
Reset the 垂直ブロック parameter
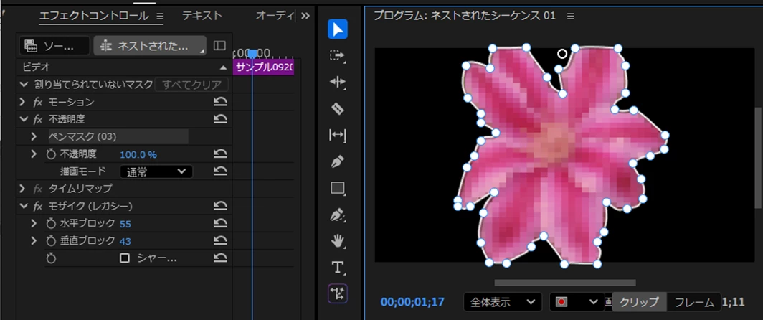pos(220,240)
